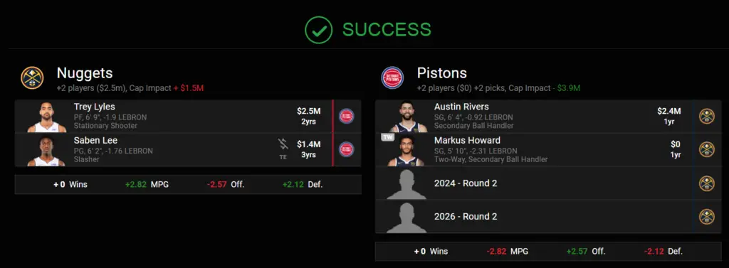Click the Detroit Pistons team logo in header

click(392, 77)
